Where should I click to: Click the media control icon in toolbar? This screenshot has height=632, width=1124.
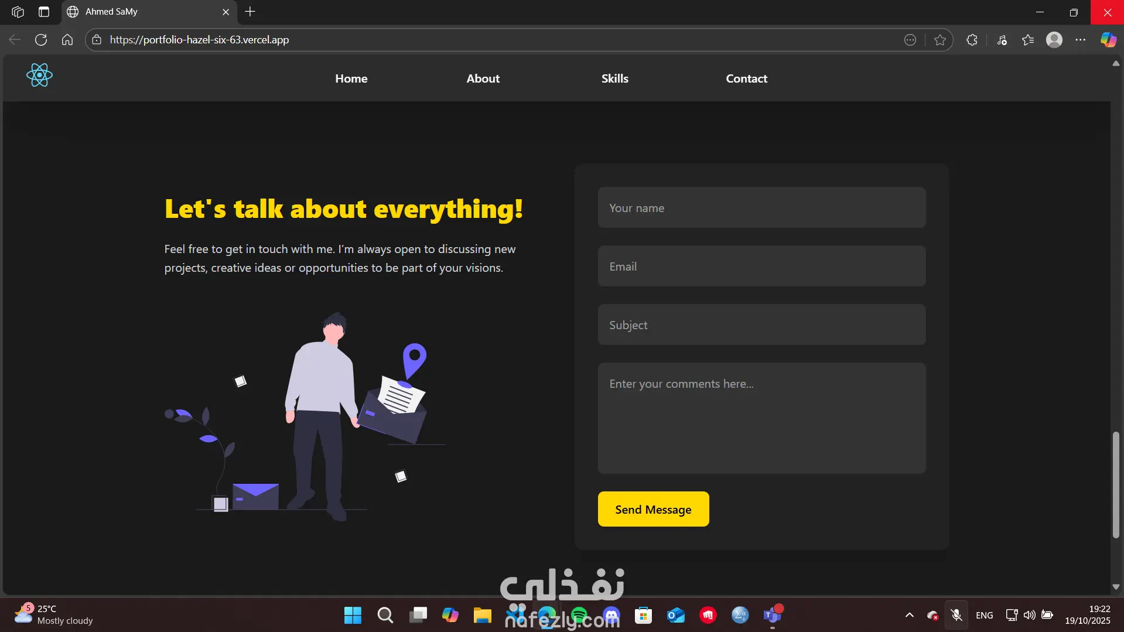(1002, 40)
